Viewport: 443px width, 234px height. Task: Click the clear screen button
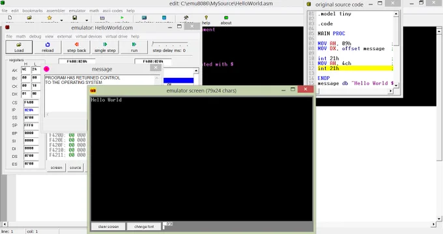pos(108,226)
